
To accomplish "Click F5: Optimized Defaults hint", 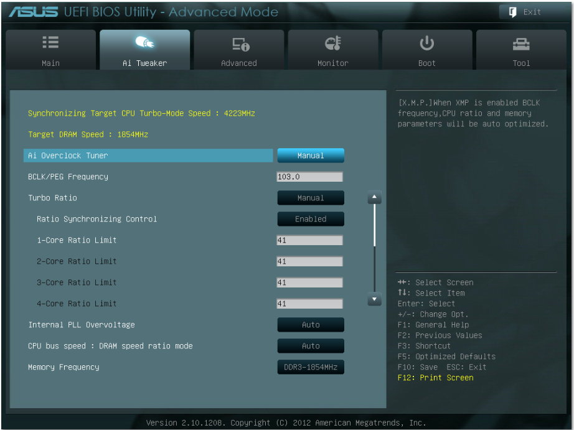I will pos(446,357).
